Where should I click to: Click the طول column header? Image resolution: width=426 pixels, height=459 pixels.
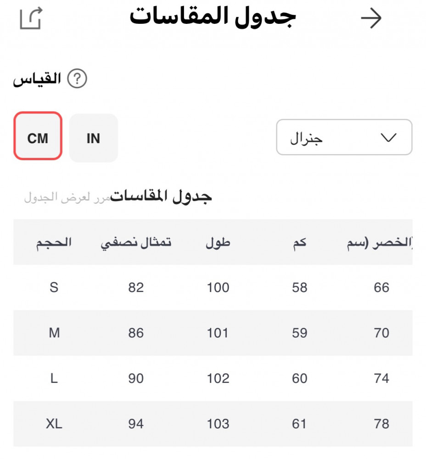218,242
